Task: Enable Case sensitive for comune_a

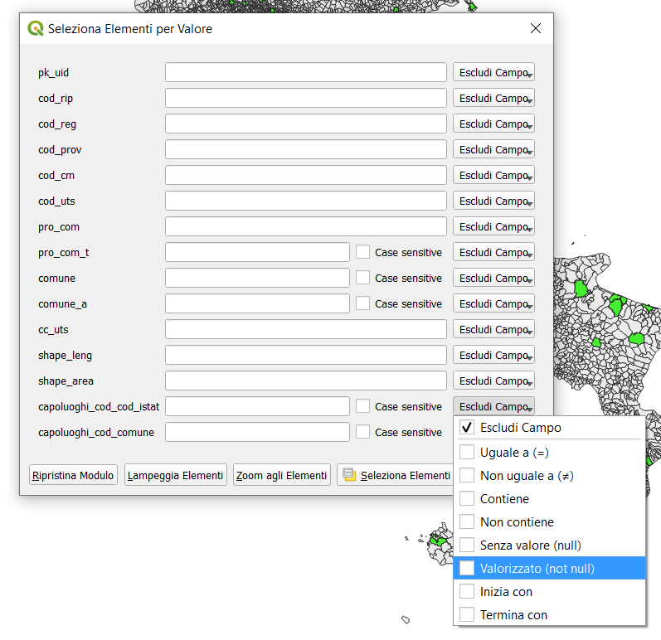Action: coord(362,303)
